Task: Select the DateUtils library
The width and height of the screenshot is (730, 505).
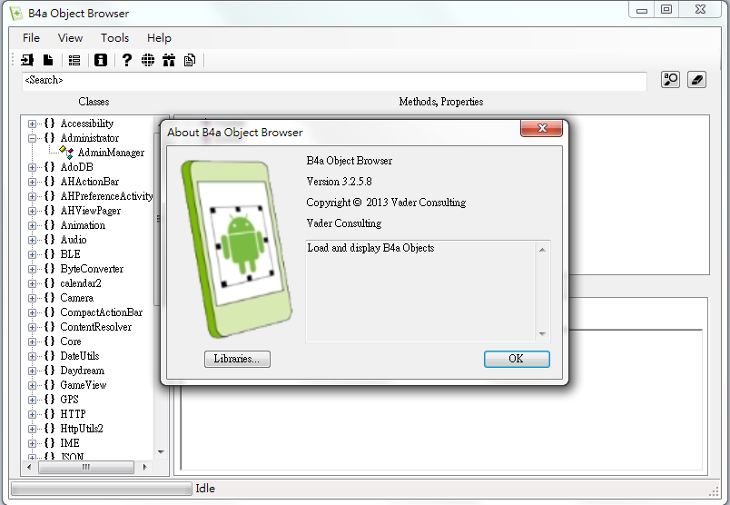Action: (80, 356)
